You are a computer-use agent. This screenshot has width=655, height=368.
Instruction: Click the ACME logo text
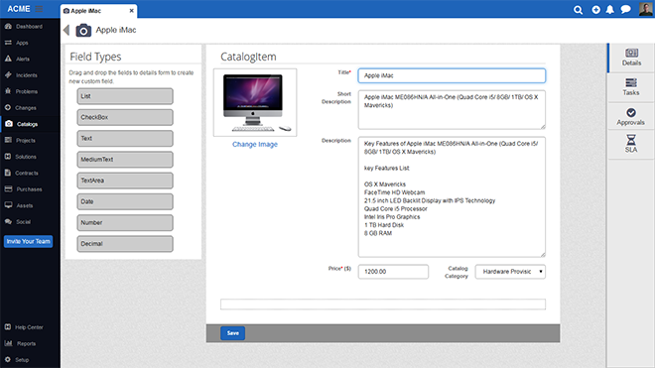(x=19, y=9)
